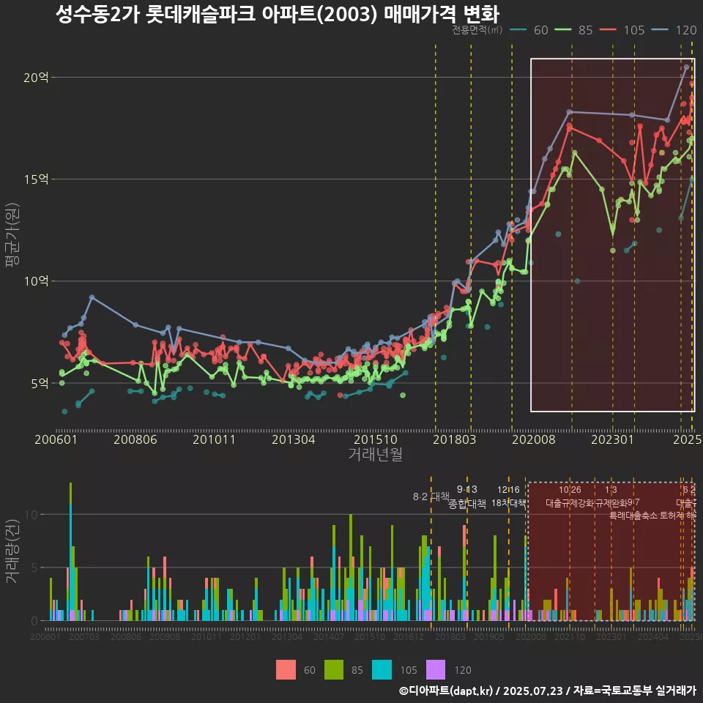Click the 특례대출축소 annotation label

click(633, 516)
